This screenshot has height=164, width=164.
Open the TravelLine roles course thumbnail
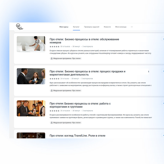coord(31,135)
